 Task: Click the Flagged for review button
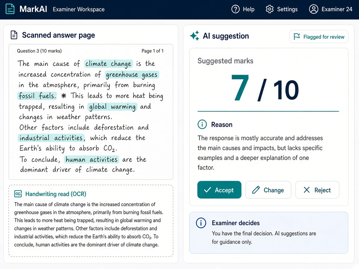pyautogui.click(x=319, y=37)
